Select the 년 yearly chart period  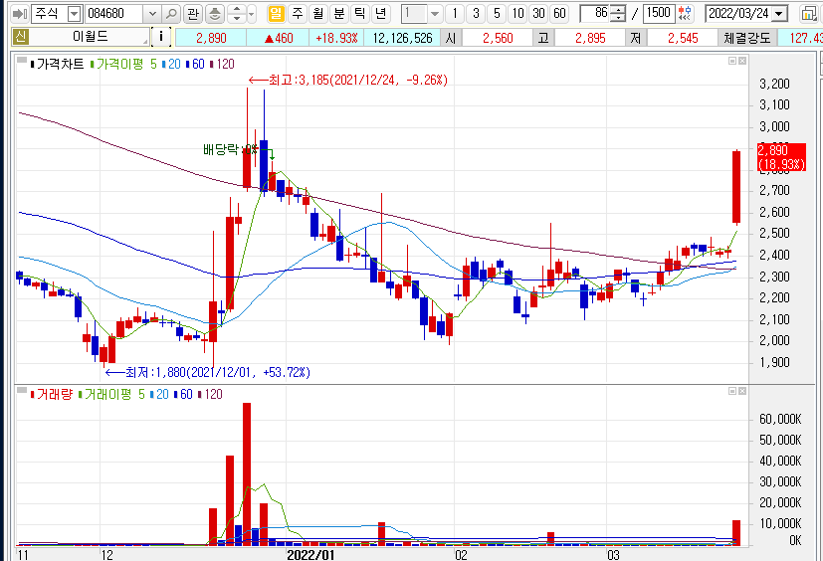pyautogui.click(x=380, y=14)
